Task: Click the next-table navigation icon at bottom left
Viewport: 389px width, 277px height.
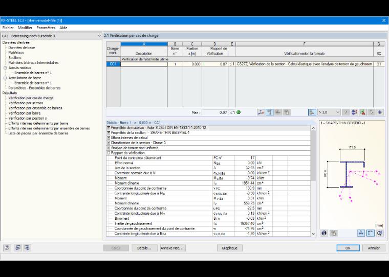Action: coord(27,247)
